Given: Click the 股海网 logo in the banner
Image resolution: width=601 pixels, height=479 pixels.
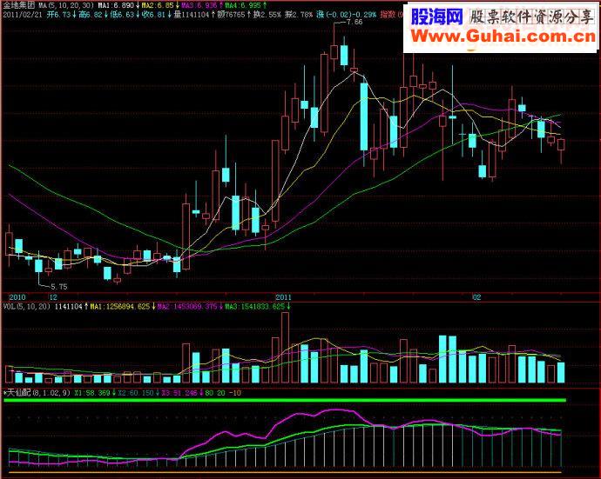Looking at the screenshot, I should coord(437,17).
